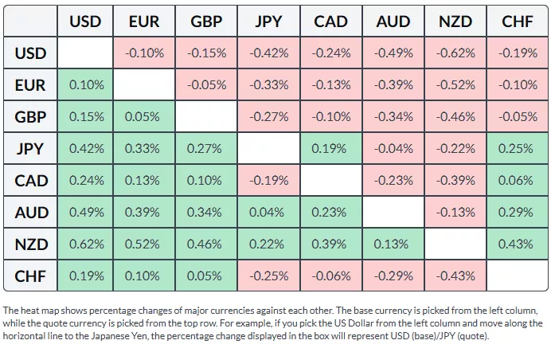This screenshot has width=551, height=348.
Task: Click the GBP row label
Action: pyautogui.click(x=31, y=117)
